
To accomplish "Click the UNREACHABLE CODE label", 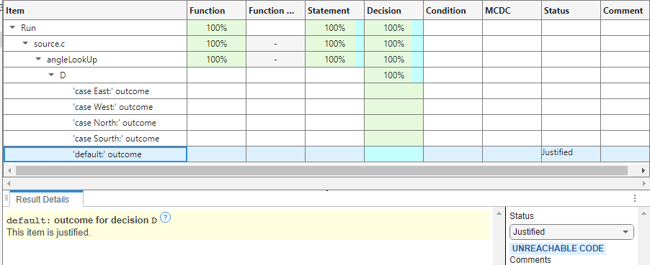I will pyautogui.click(x=558, y=248).
